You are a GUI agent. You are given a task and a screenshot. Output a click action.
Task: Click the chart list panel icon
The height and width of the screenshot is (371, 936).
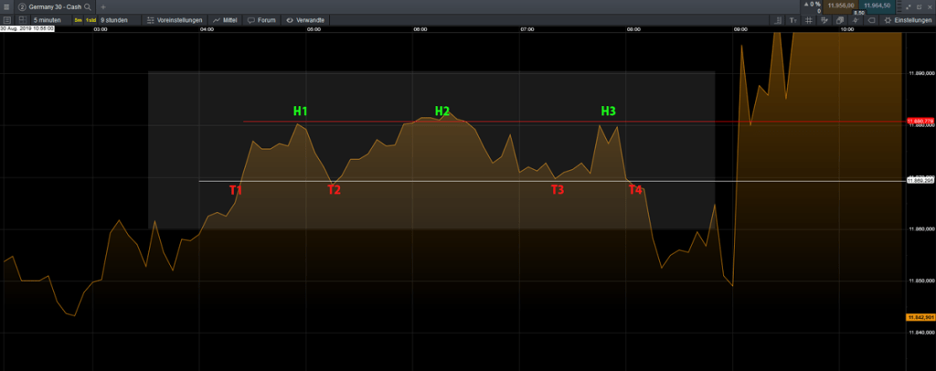tap(7, 19)
